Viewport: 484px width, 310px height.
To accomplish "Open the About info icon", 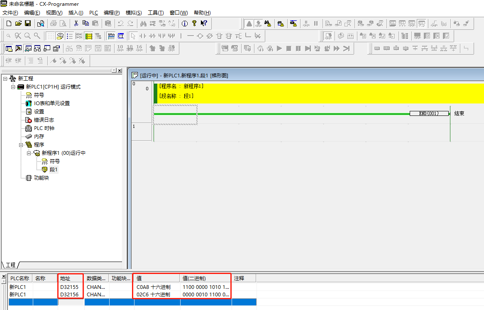I will coord(185,24).
